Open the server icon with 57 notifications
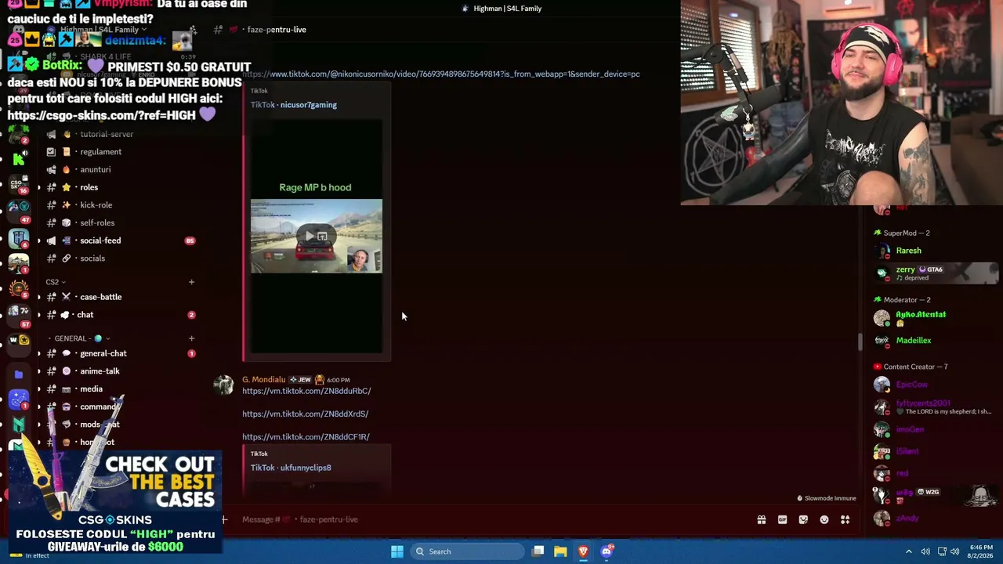Image resolution: width=1003 pixels, height=564 pixels. coord(19,315)
